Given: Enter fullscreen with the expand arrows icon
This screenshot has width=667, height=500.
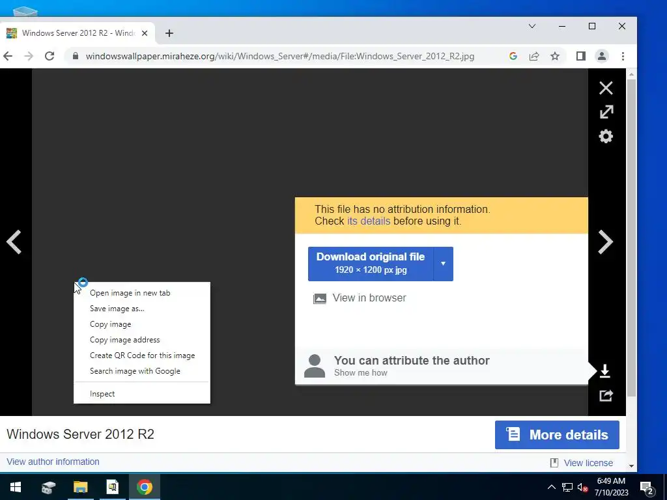Looking at the screenshot, I should pos(606,112).
